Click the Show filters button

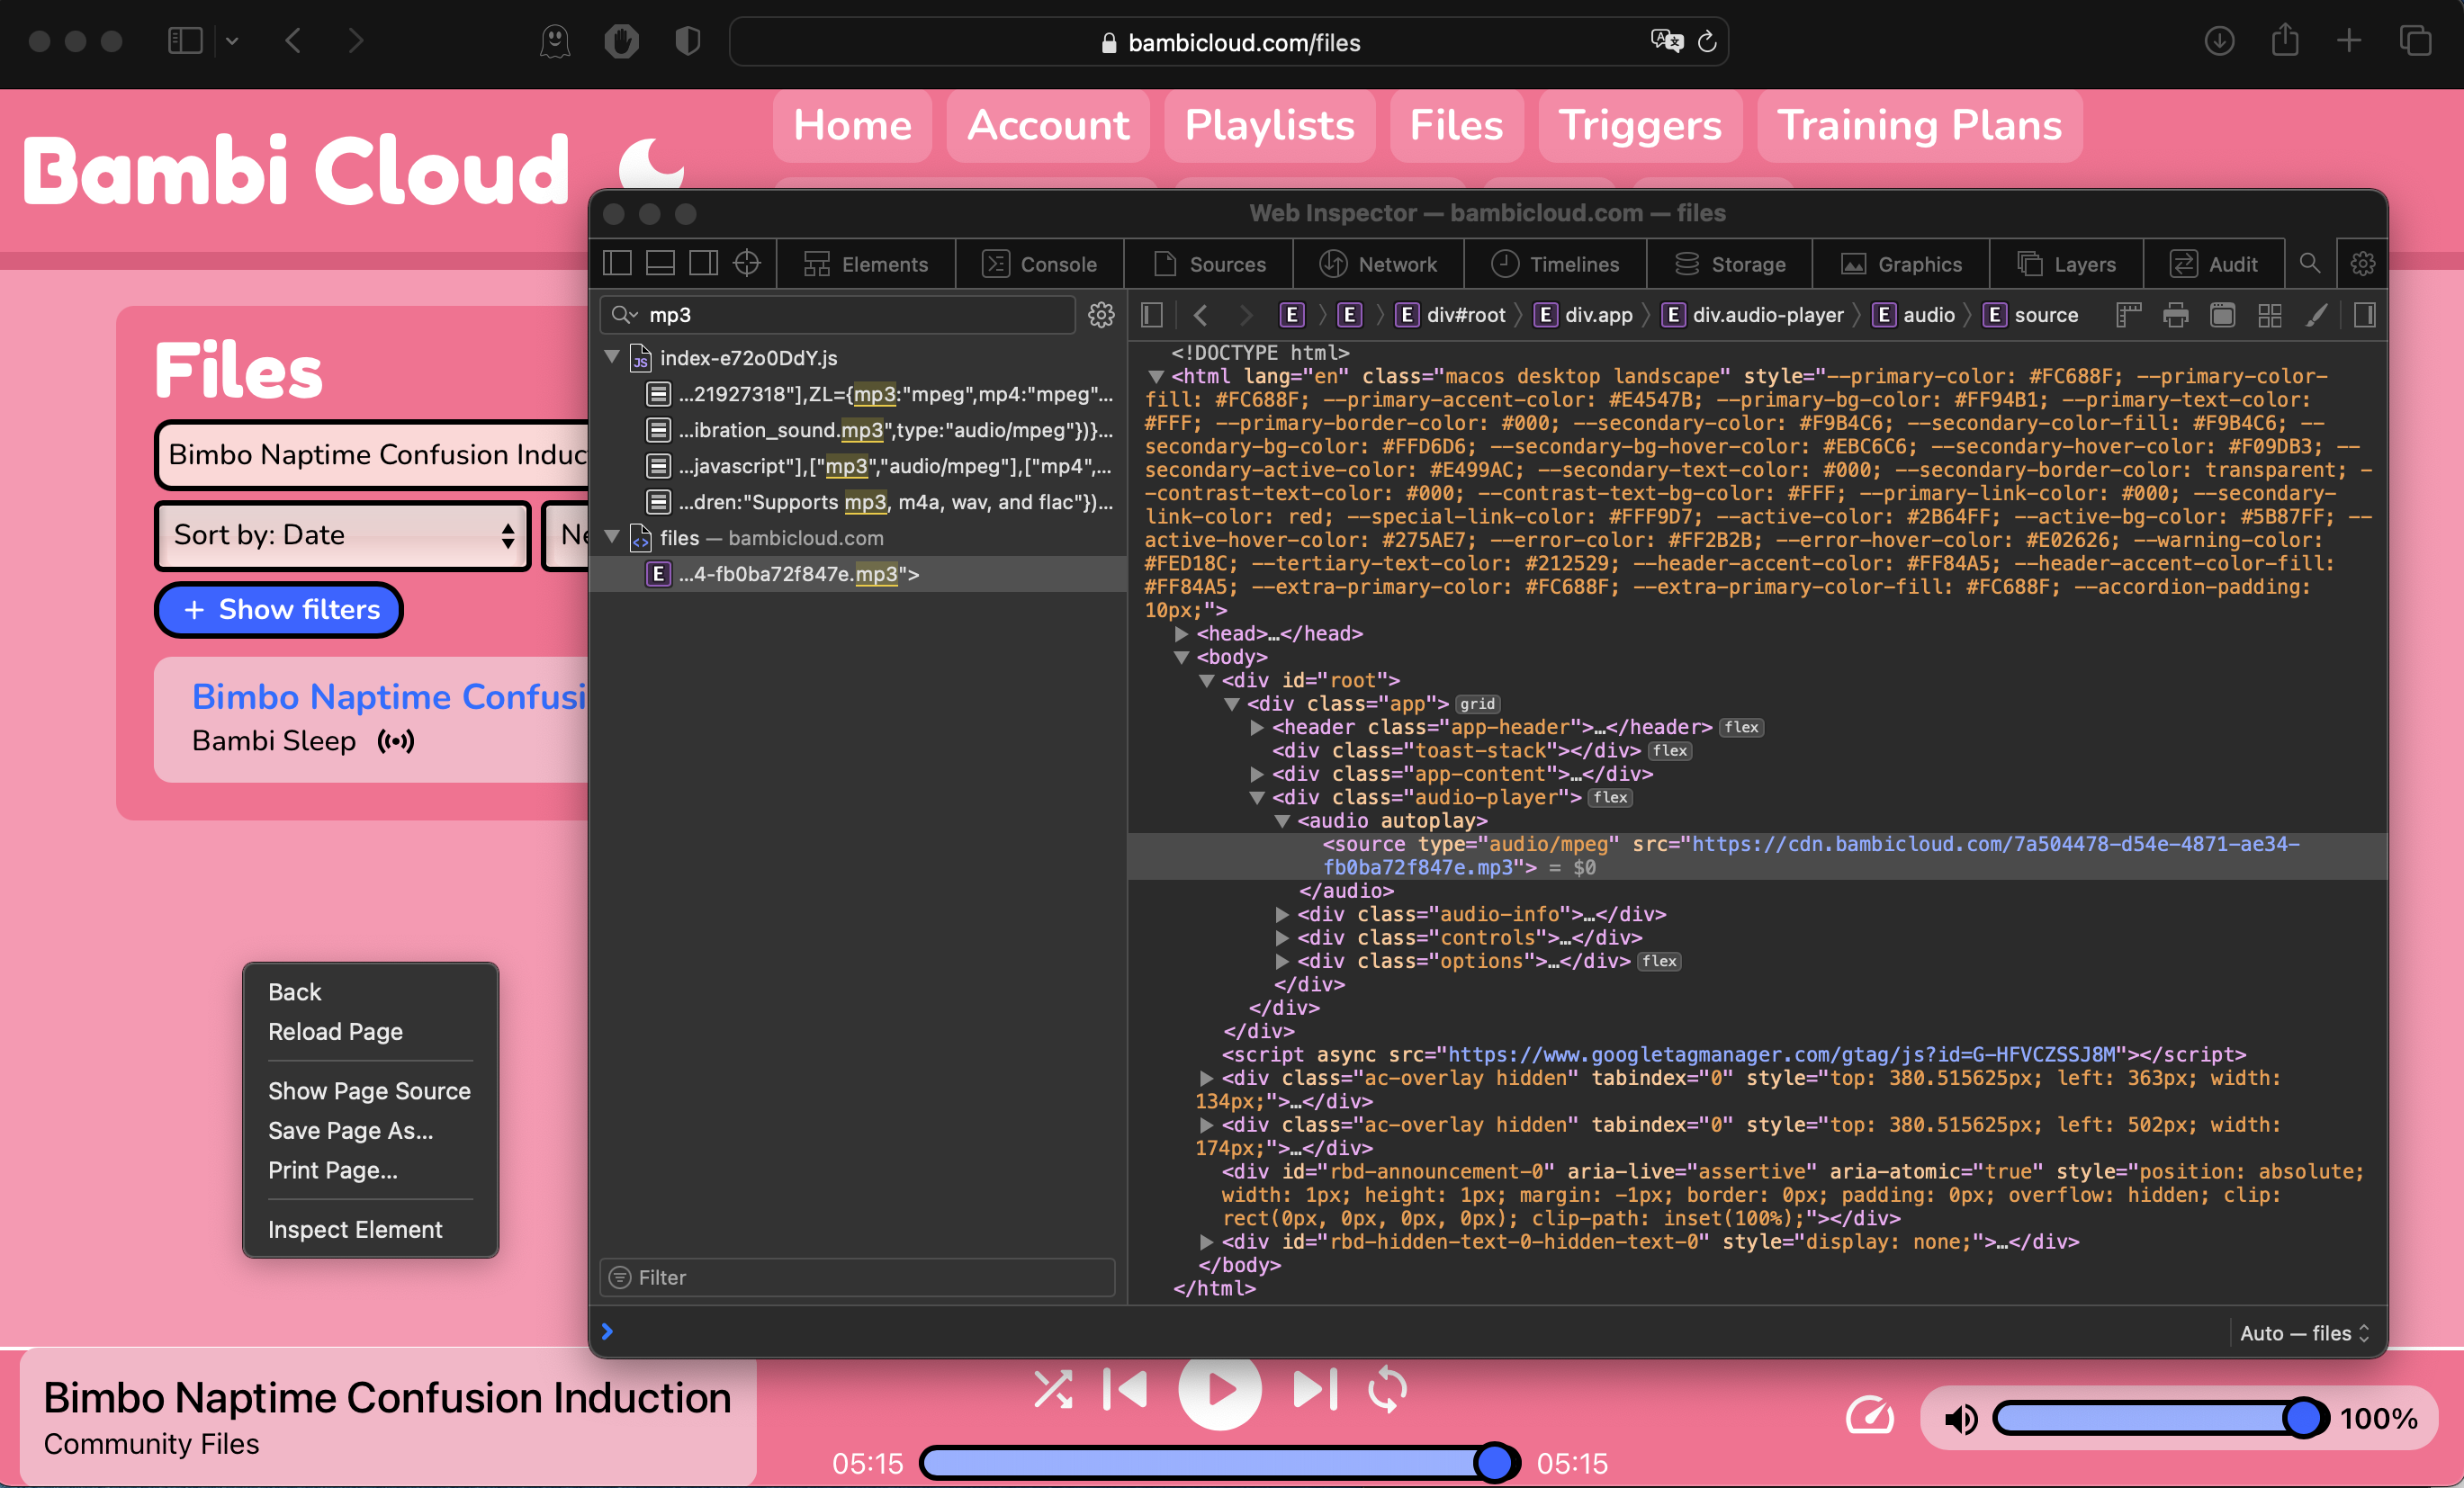click(x=279, y=609)
